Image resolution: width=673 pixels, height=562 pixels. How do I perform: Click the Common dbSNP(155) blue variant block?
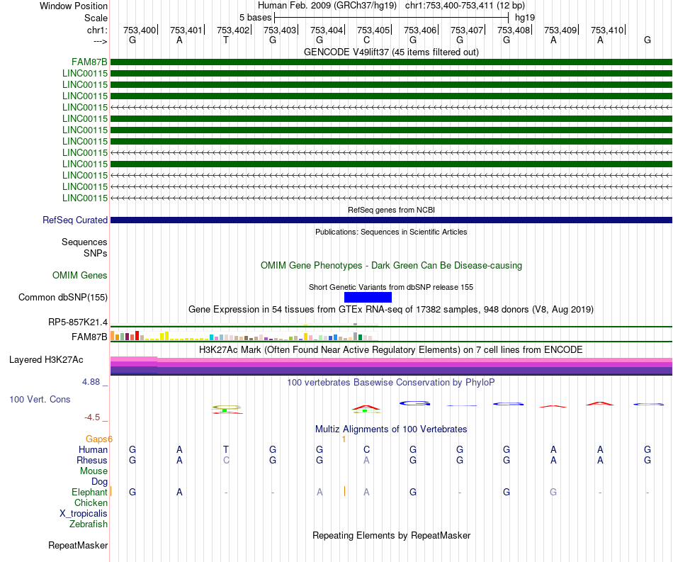point(368,297)
